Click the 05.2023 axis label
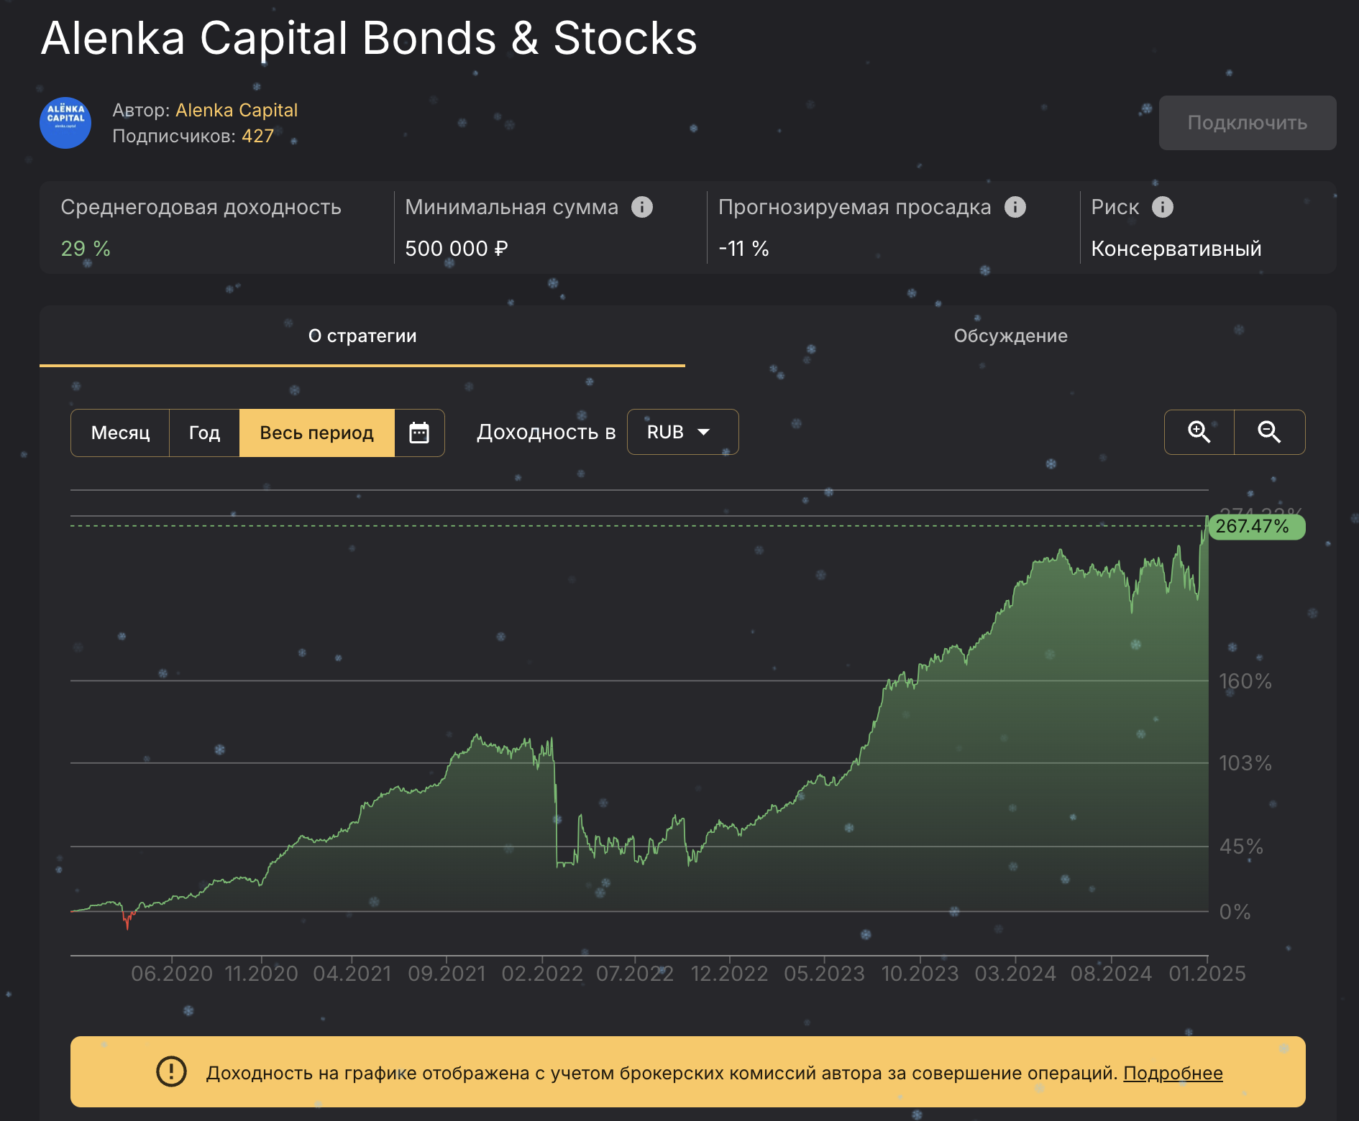The image size is (1359, 1121). [824, 974]
